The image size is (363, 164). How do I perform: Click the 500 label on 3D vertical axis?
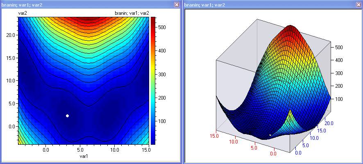(338, 48)
